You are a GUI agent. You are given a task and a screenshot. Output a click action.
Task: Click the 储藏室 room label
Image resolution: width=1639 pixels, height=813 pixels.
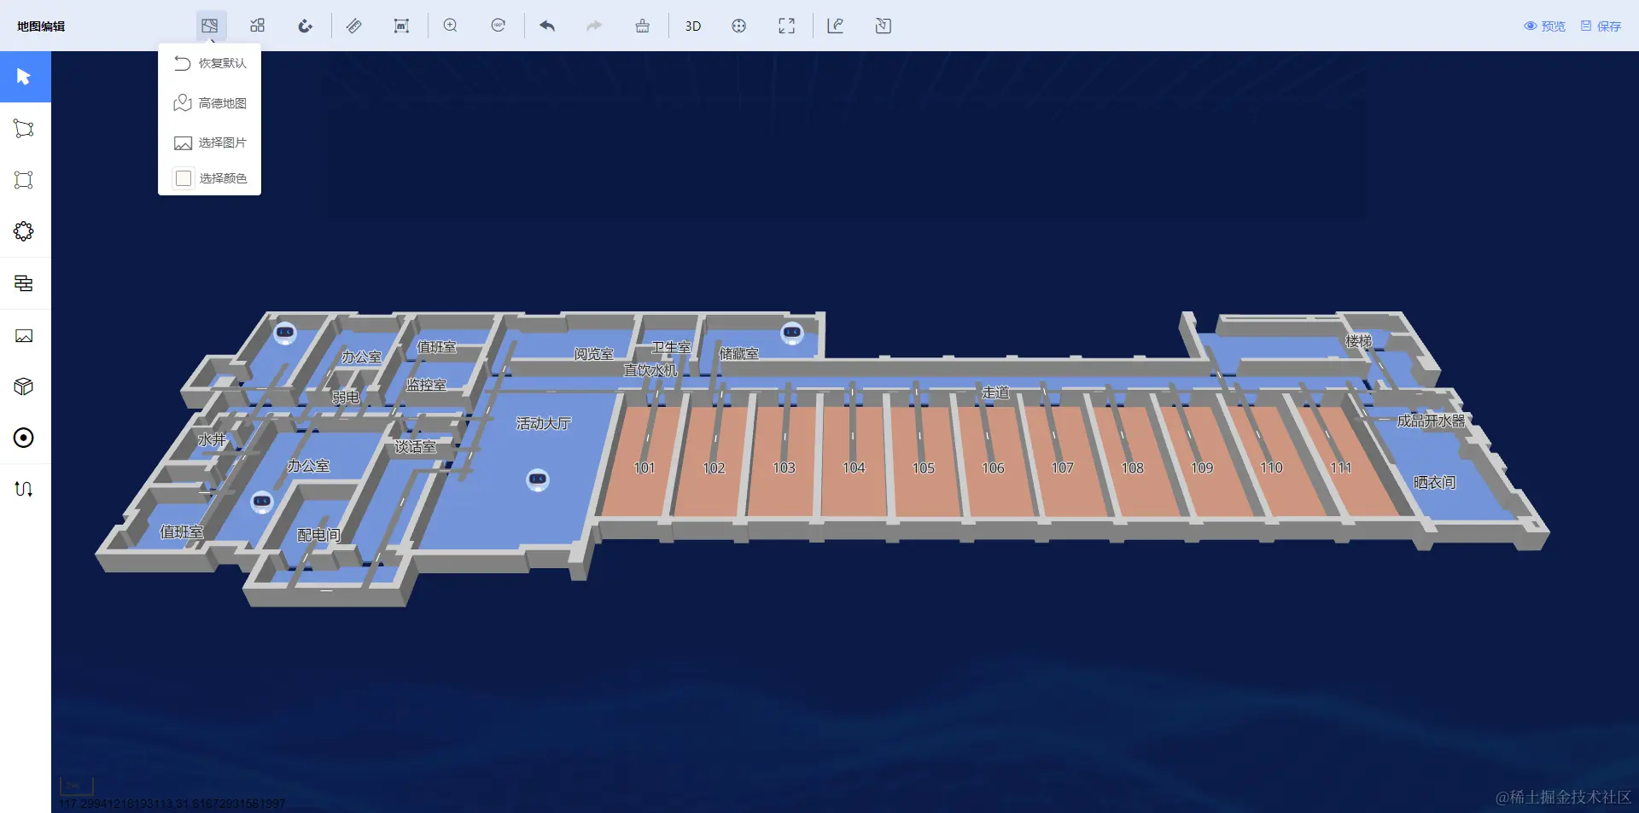click(x=738, y=353)
